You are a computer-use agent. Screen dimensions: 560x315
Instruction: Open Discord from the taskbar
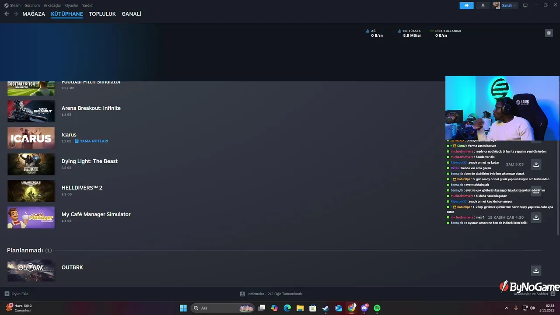(364, 308)
